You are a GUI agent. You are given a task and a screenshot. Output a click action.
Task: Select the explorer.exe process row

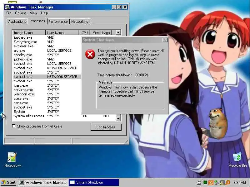click(47, 46)
